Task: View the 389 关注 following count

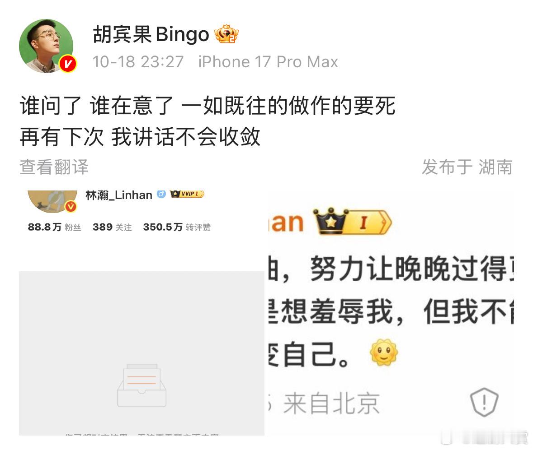Action: pyautogui.click(x=112, y=227)
